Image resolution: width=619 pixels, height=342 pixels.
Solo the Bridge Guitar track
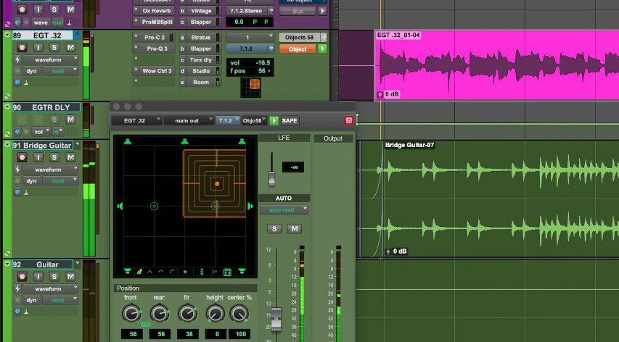(55, 158)
